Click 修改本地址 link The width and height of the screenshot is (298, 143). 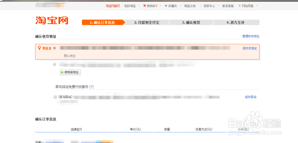coord(249,48)
